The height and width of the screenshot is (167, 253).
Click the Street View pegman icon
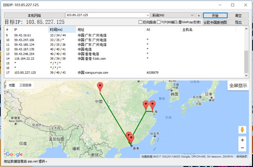coord(242,130)
